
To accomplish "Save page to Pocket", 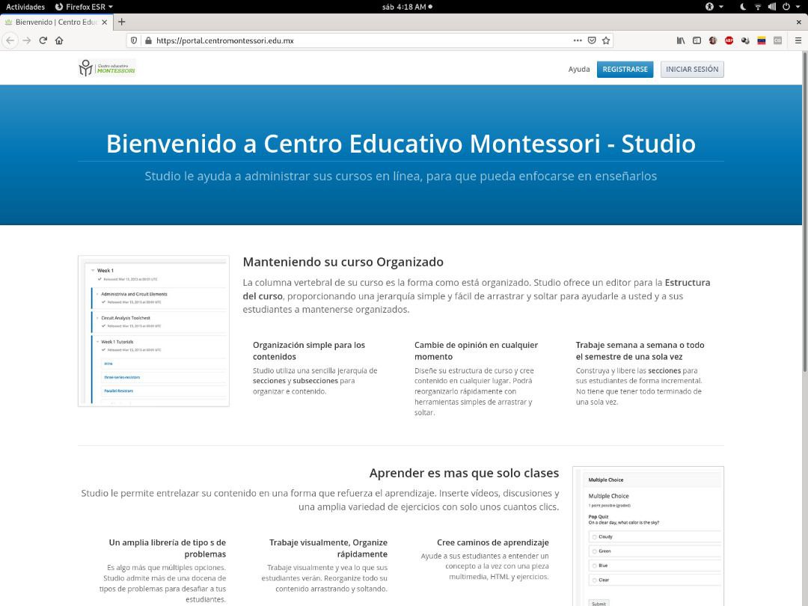I will pyautogui.click(x=592, y=40).
